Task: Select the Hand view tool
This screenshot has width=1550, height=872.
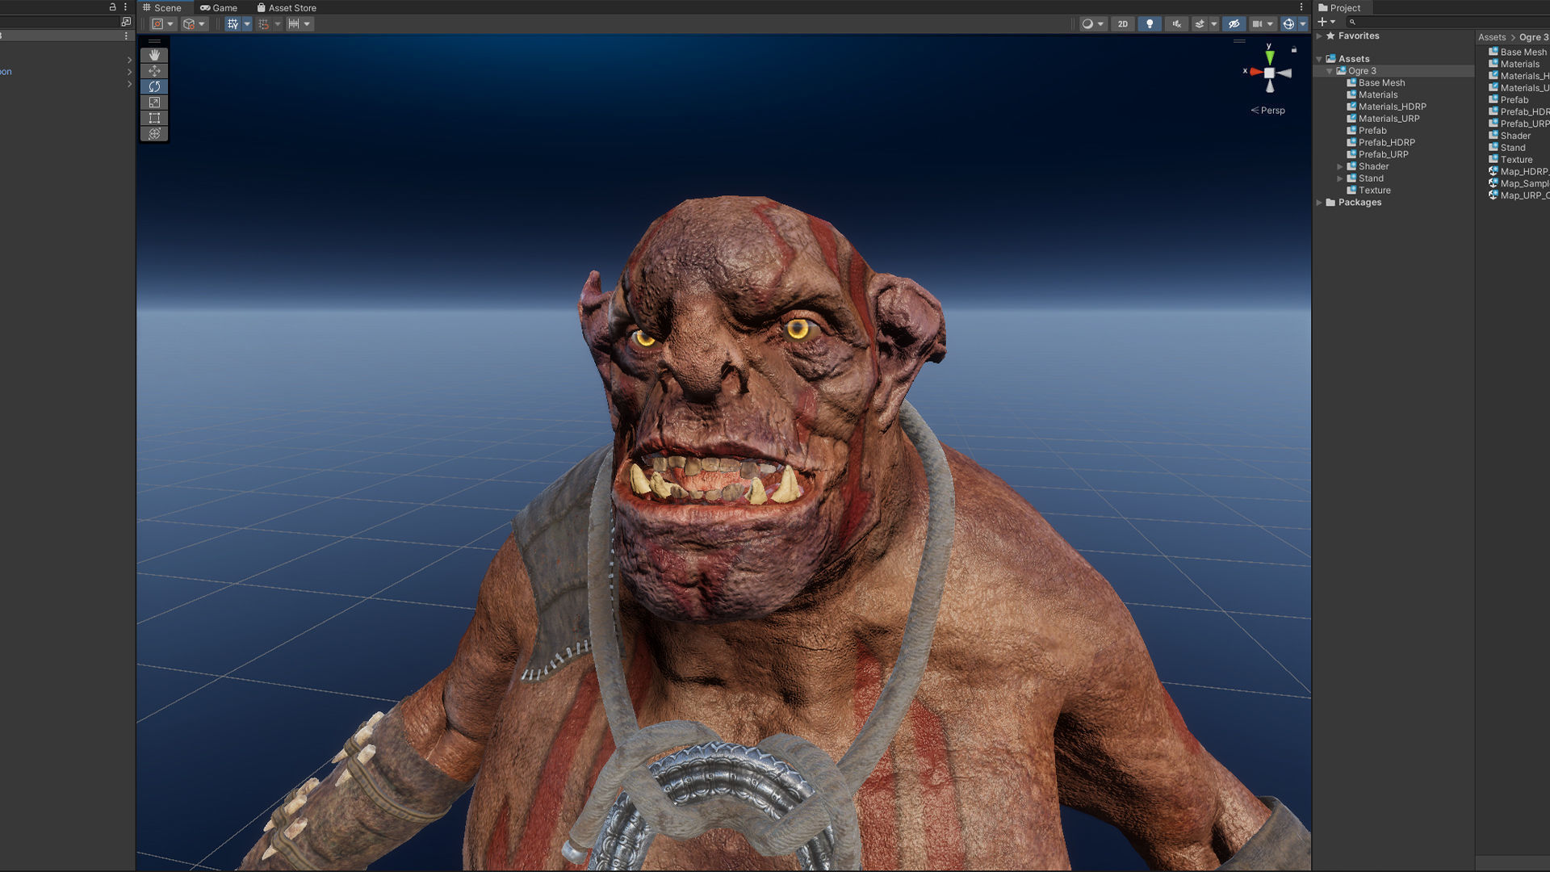Action: [x=154, y=55]
